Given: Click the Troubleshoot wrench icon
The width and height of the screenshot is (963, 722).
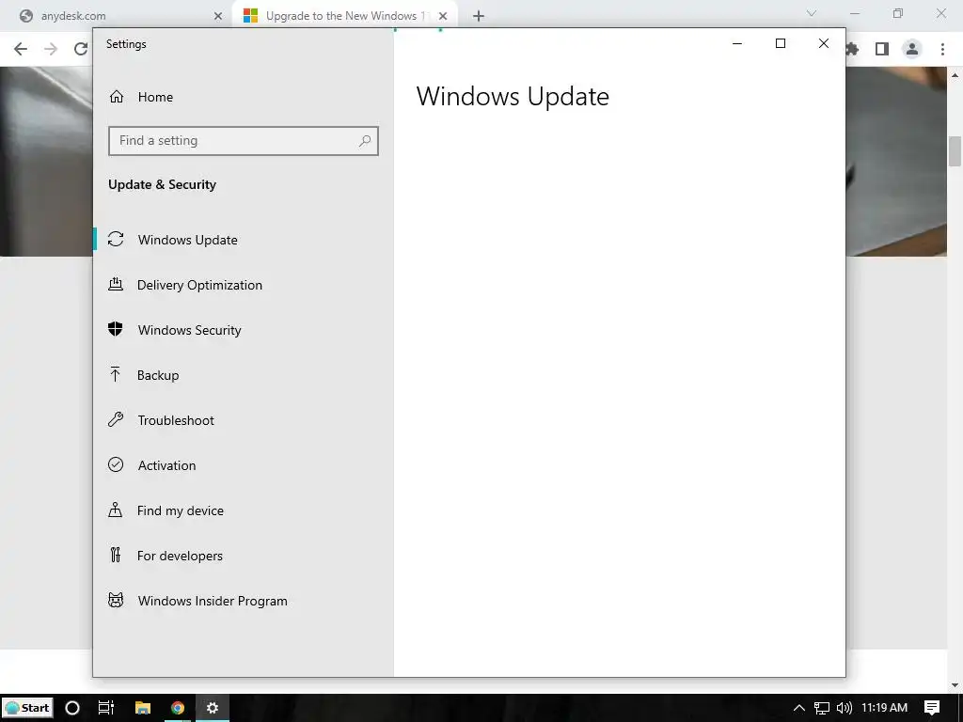Looking at the screenshot, I should pyautogui.click(x=116, y=419).
